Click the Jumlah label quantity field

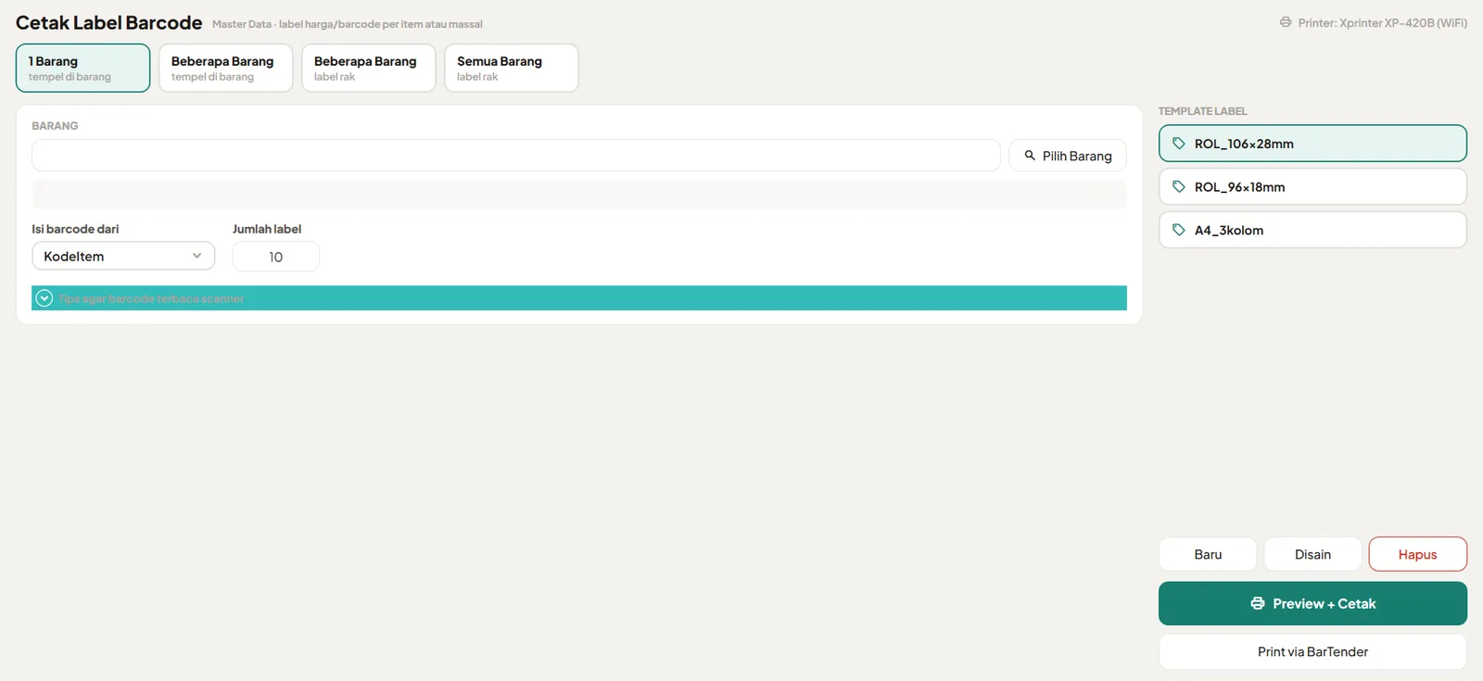click(x=276, y=257)
